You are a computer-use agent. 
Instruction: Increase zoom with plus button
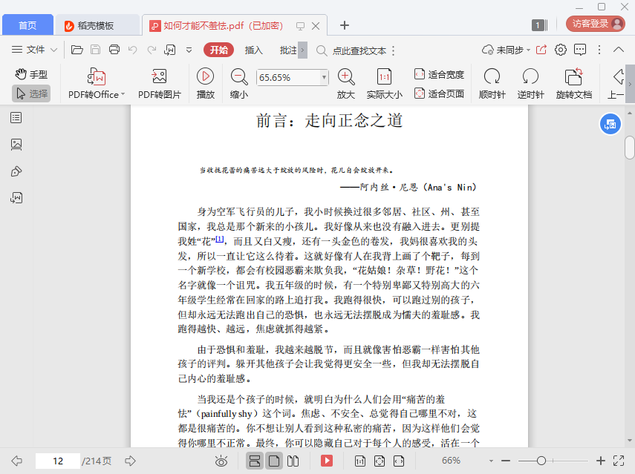[601, 461]
